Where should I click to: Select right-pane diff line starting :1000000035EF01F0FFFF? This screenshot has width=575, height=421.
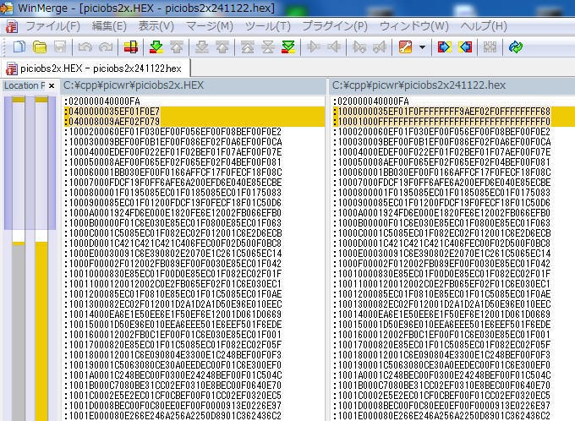[453, 111]
